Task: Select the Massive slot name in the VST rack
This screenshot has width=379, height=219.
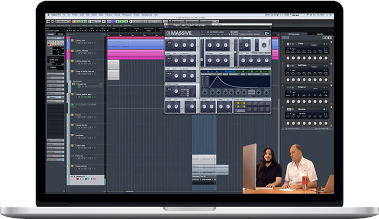Action: tap(302, 109)
